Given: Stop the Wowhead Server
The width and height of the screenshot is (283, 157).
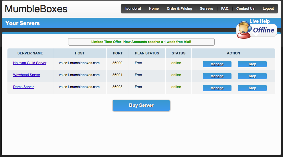Looking at the screenshot, I should click(x=252, y=76).
